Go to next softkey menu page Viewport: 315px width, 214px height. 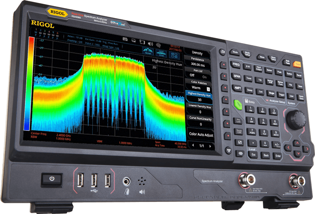210,146
